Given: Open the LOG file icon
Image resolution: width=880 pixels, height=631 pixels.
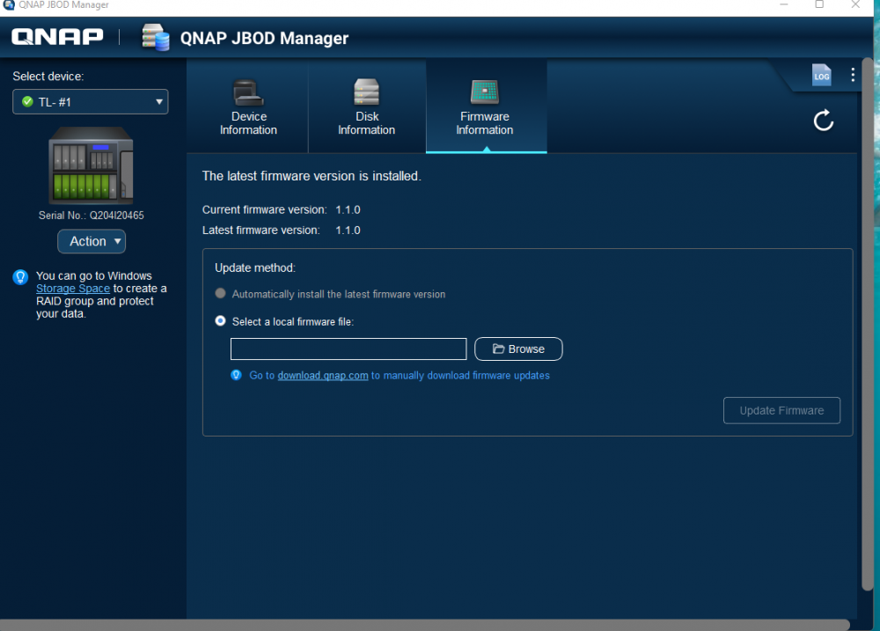Looking at the screenshot, I should (821, 75).
